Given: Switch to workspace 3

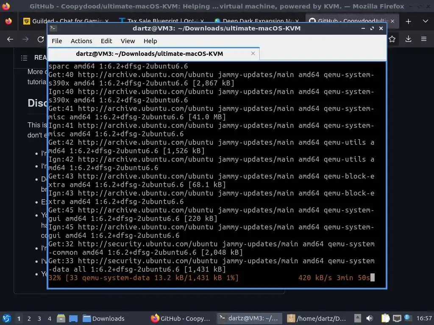Looking at the screenshot, I should tap(39, 319).
